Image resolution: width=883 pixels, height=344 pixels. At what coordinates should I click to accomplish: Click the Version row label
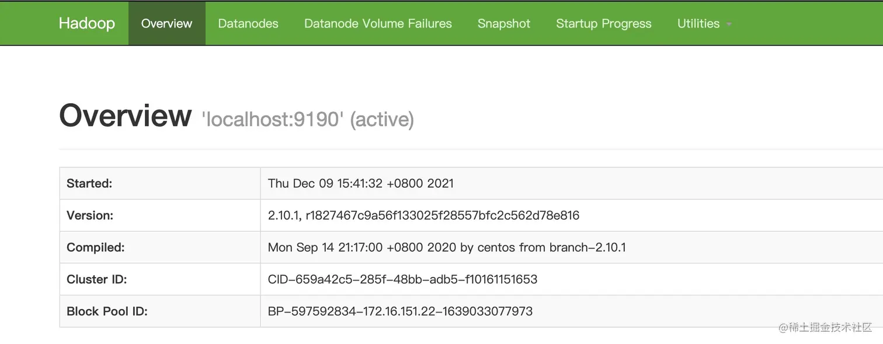pos(90,215)
